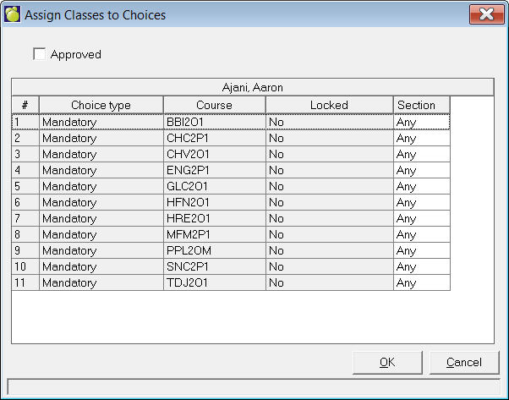Click the row number 9 cell
Image resolution: width=509 pixels, height=400 pixels.
pyautogui.click(x=25, y=250)
